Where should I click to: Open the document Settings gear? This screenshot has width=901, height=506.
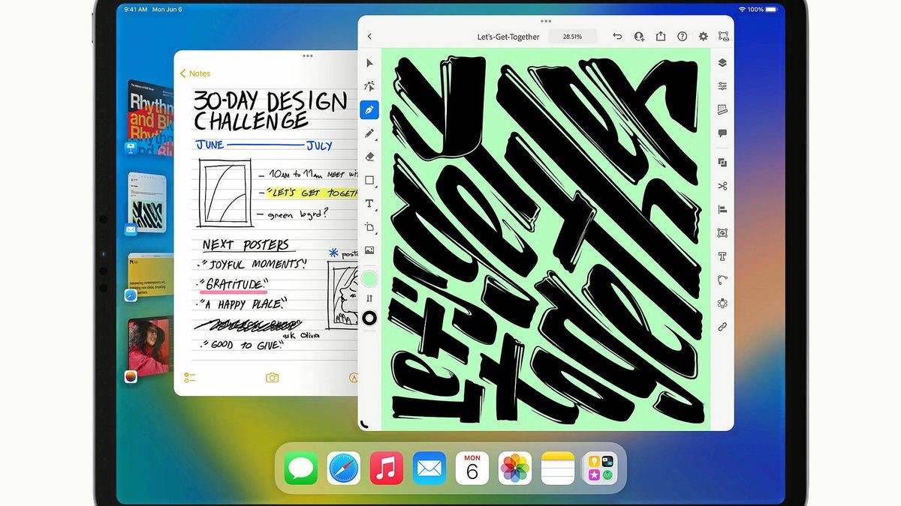pos(703,36)
